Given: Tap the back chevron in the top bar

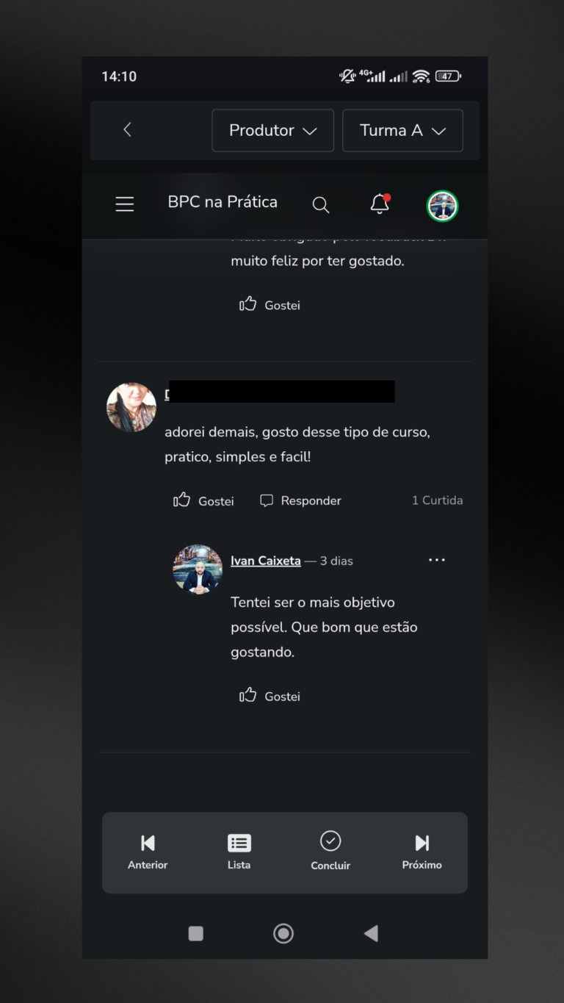Looking at the screenshot, I should click(127, 129).
